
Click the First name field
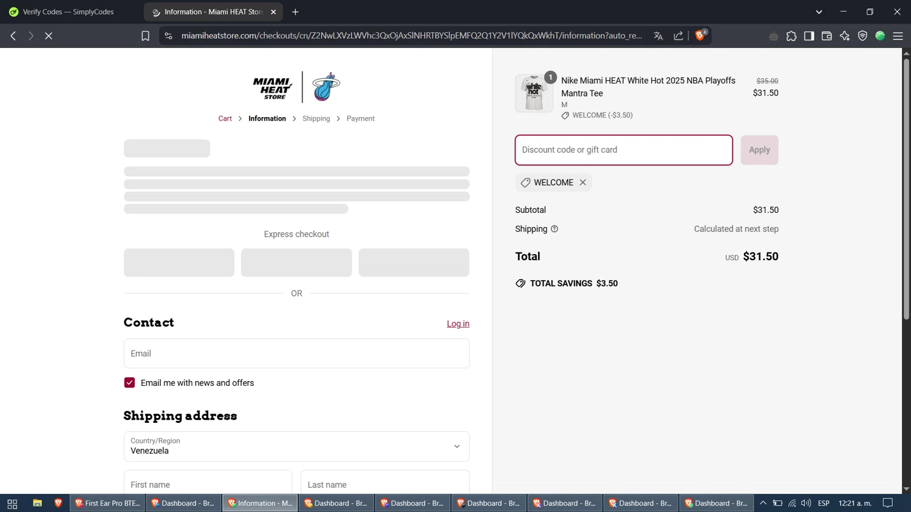click(208, 484)
